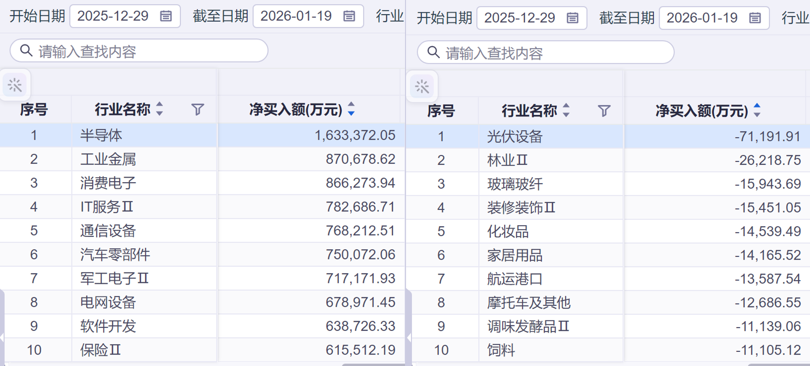Select 工业金属 row
This screenshot has width=810, height=366.
point(202,159)
